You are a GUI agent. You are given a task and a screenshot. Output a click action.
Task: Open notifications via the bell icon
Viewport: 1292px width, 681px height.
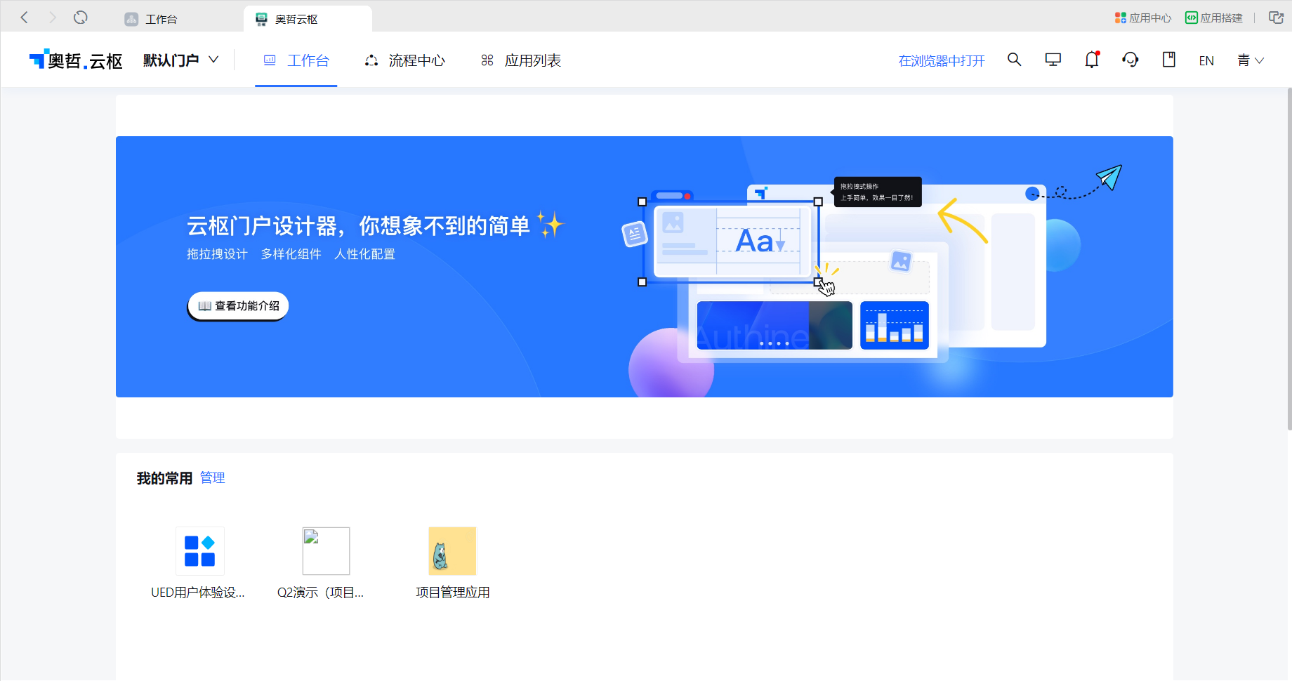[x=1092, y=60]
